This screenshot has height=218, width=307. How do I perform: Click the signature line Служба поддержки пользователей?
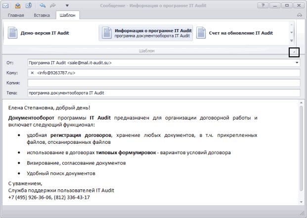pos(61,190)
